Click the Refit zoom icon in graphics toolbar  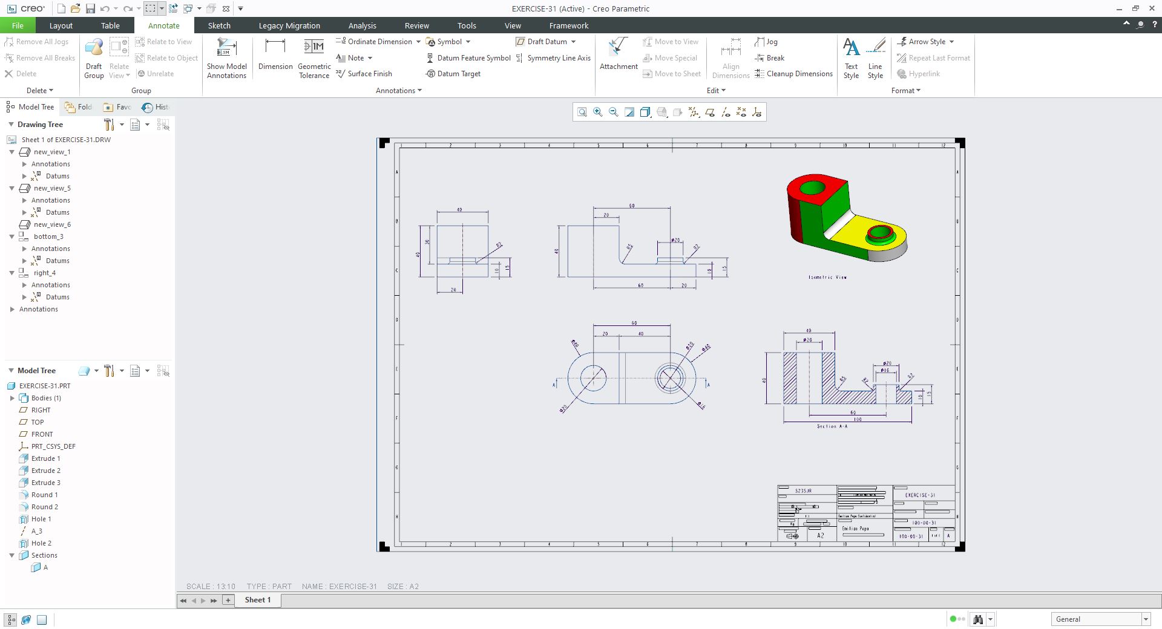[582, 112]
